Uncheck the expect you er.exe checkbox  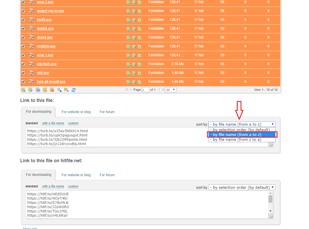coord(23,11)
